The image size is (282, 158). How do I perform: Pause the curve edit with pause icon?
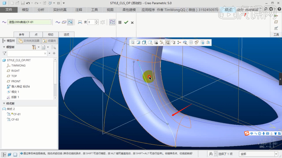point(120,22)
